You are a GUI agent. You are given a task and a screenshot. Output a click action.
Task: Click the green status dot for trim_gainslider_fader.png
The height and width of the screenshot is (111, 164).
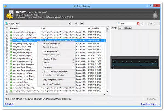11,64
